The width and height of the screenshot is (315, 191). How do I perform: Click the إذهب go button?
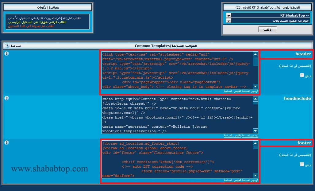click(267, 29)
